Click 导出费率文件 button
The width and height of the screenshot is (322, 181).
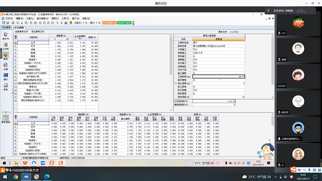tap(37, 32)
